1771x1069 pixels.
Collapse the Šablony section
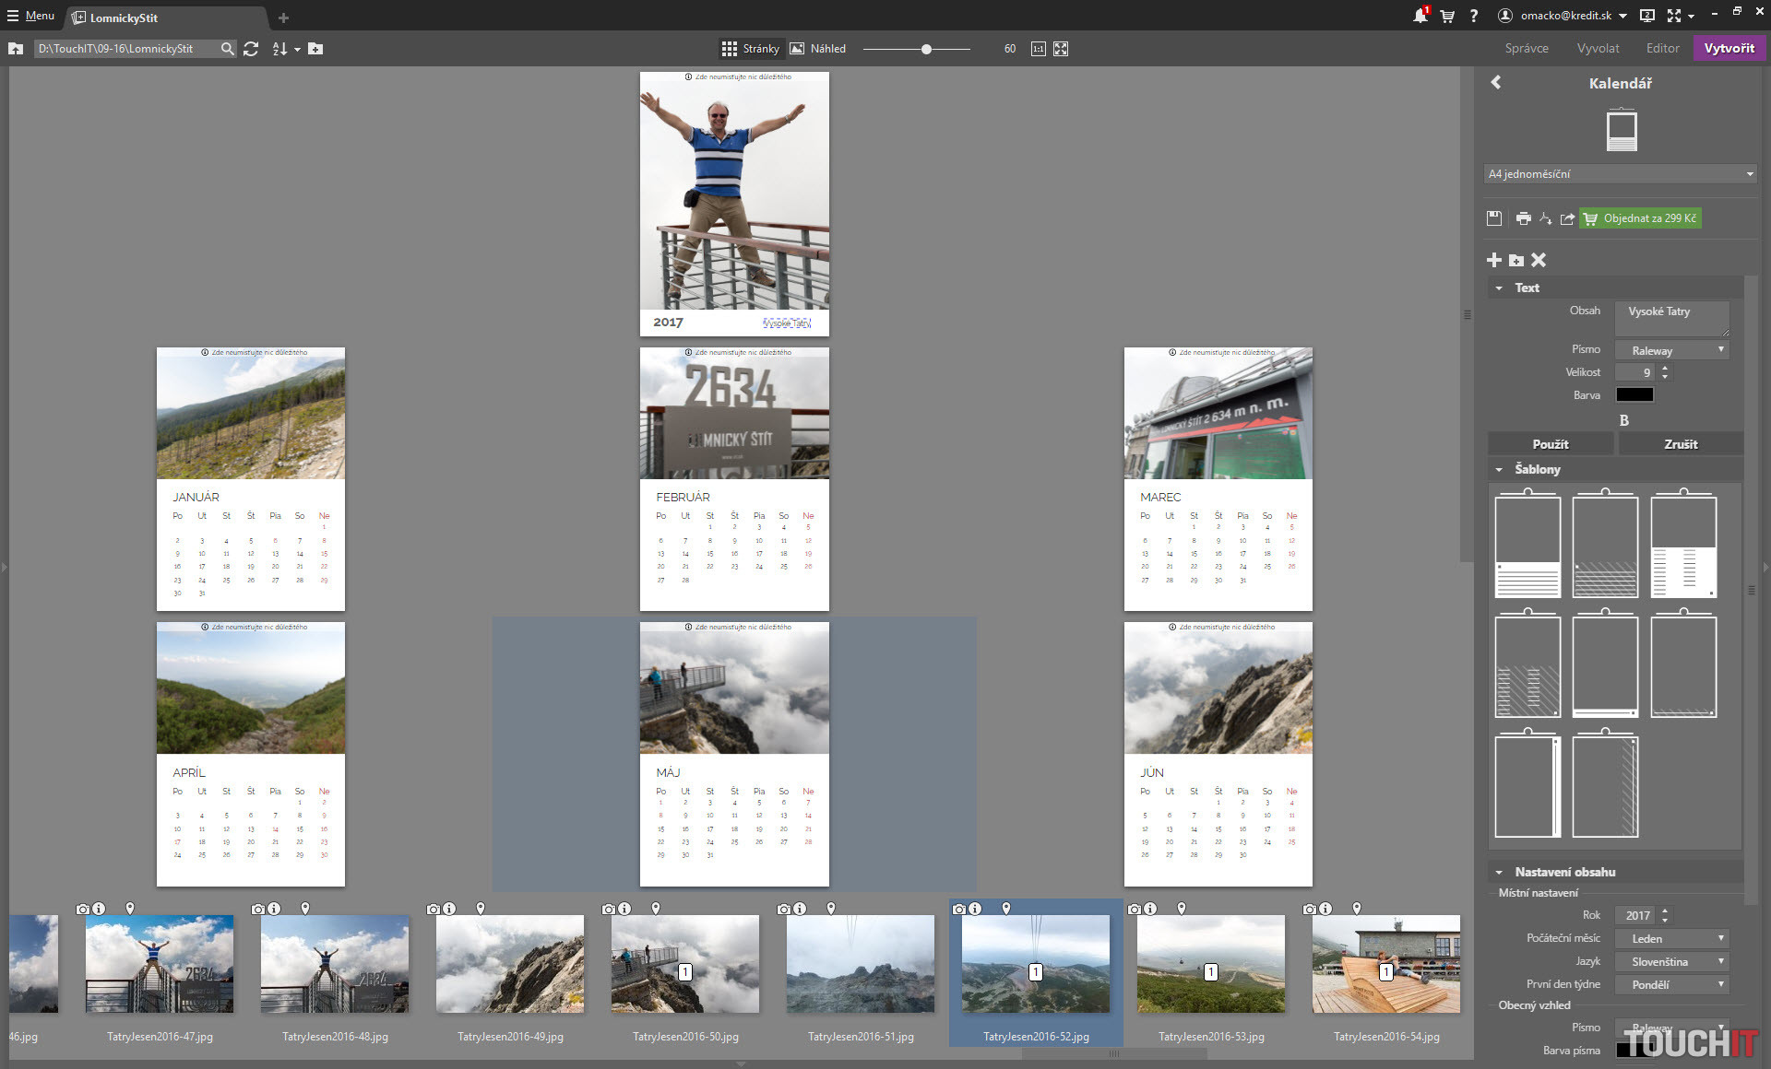[1499, 470]
